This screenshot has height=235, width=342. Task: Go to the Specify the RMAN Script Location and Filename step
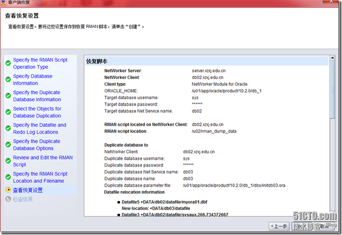[40, 177]
